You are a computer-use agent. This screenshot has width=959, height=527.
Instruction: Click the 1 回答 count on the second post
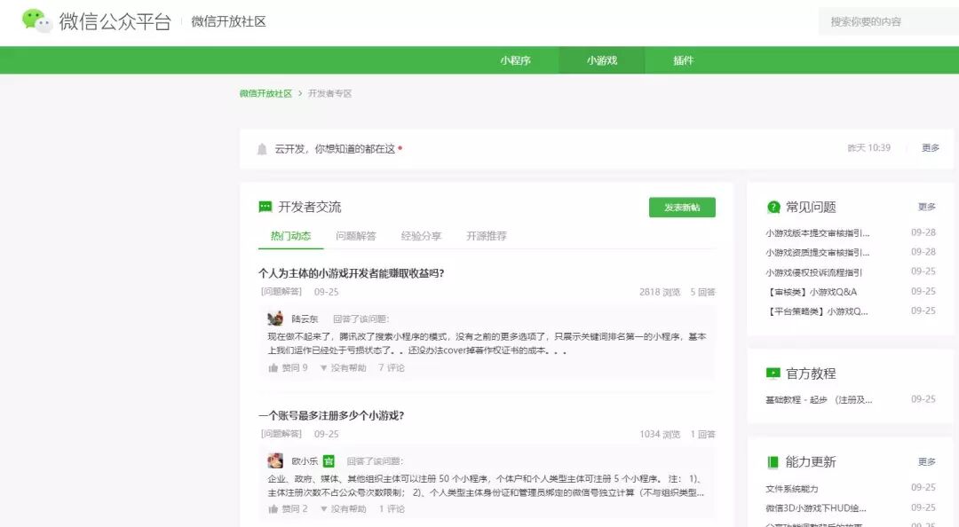(x=702, y=434)
